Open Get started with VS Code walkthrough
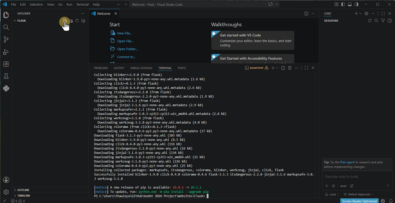 (x=253, y=40)
